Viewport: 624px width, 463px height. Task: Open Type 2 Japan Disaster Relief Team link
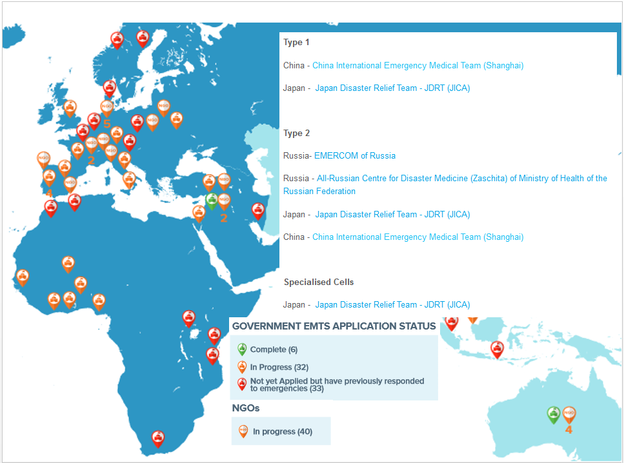pyautogui.click(x=392, y=214)
